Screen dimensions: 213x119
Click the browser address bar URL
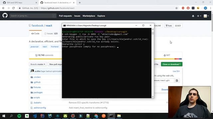58,8
